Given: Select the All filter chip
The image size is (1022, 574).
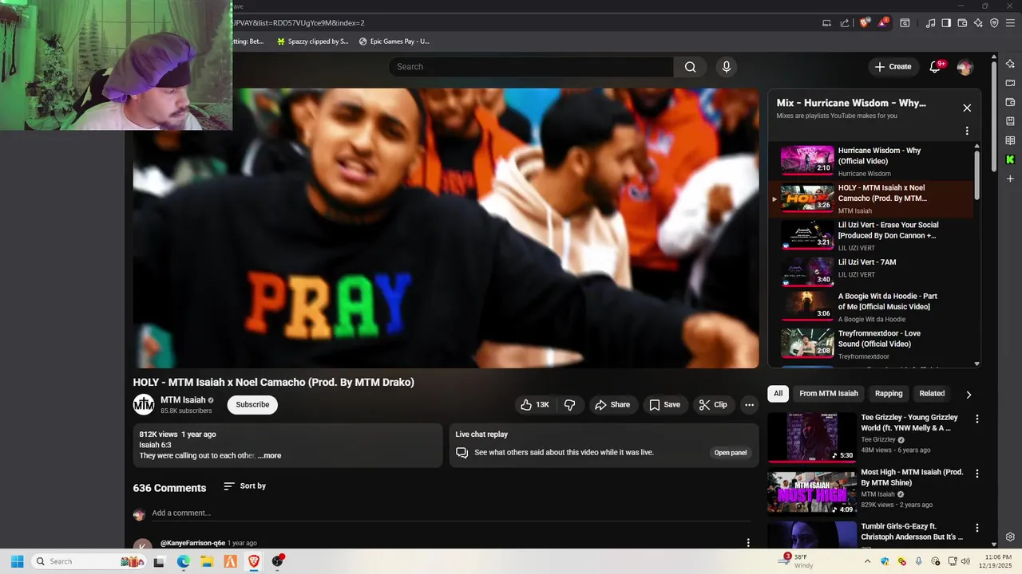Looking at the screenshot, I should 778,394.
